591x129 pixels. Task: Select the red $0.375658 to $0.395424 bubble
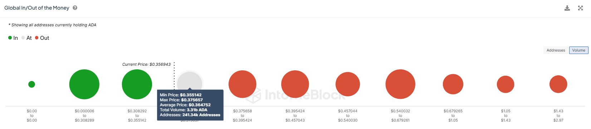coord(243,84)
